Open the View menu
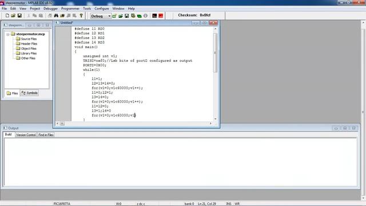The height and width of the screenshot is (206, 366). tap(23, 9)
